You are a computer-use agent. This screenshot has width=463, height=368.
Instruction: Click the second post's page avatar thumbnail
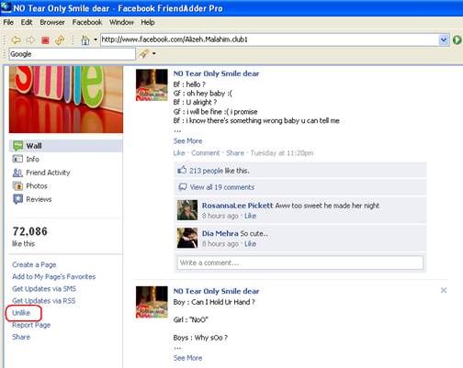[x=152, y=302]
